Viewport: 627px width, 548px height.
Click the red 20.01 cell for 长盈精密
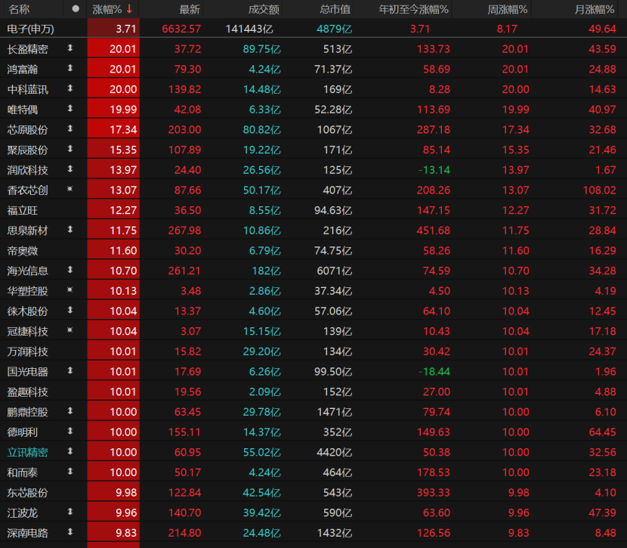(x=113, y=49)
